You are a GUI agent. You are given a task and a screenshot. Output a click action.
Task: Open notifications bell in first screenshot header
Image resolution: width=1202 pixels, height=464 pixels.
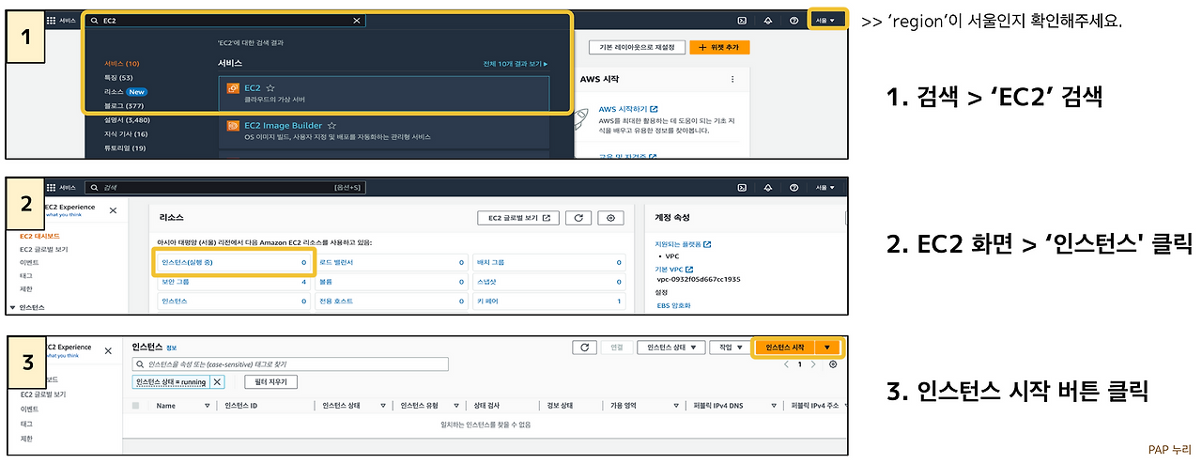coord(768,20)
